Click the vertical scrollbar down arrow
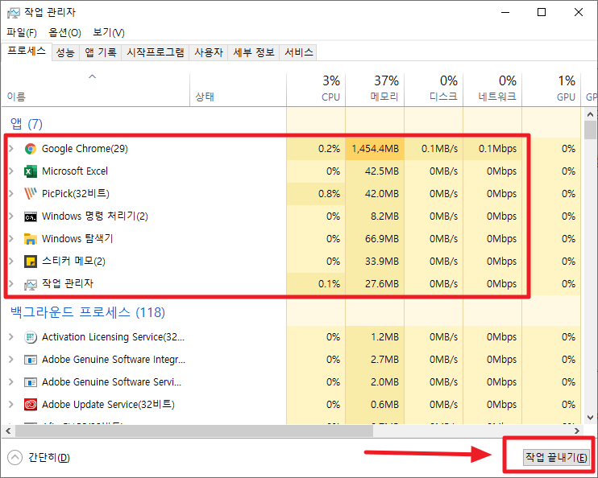Viewport: 598px width, 478px height. pyautogui.click(x=590, y=418)
